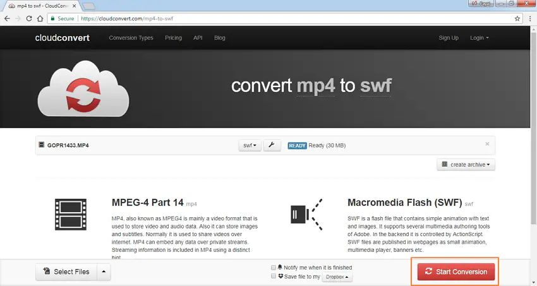Click the mp4 format word in the heading
This screenshot has width=537, height=286.
(315, 85)
